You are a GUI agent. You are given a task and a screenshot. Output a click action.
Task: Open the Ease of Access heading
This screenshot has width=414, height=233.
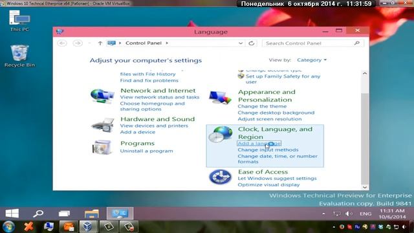click(263, 172)
